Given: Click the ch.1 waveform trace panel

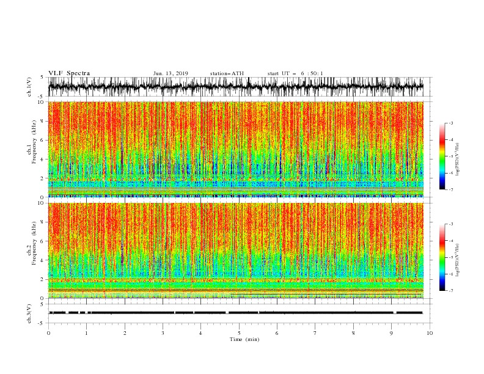Looking at the screenshot, I should 236,87.
